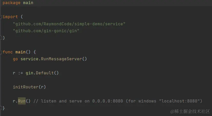Click the go keyword before service
Screen dimensions: 212x116
click(15, 59)
